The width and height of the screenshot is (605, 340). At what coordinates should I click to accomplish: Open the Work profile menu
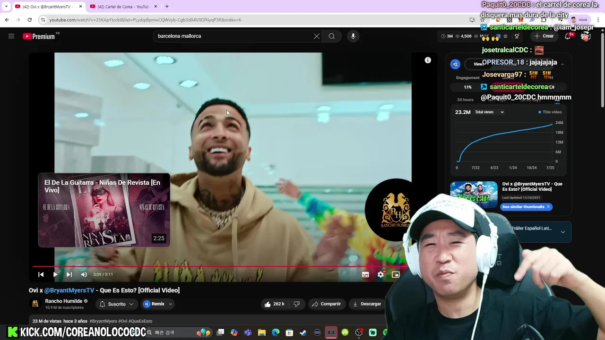[579, 20]
